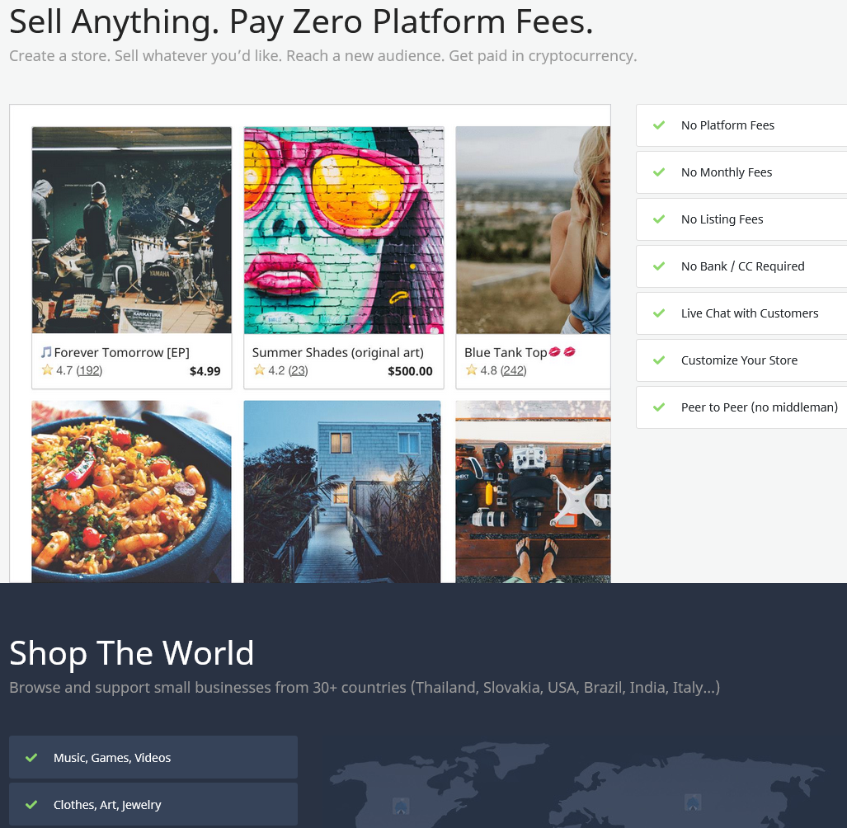Click the lips emoji after Blue Tank Top
This screenshot has height=828, width=847.
562,351
